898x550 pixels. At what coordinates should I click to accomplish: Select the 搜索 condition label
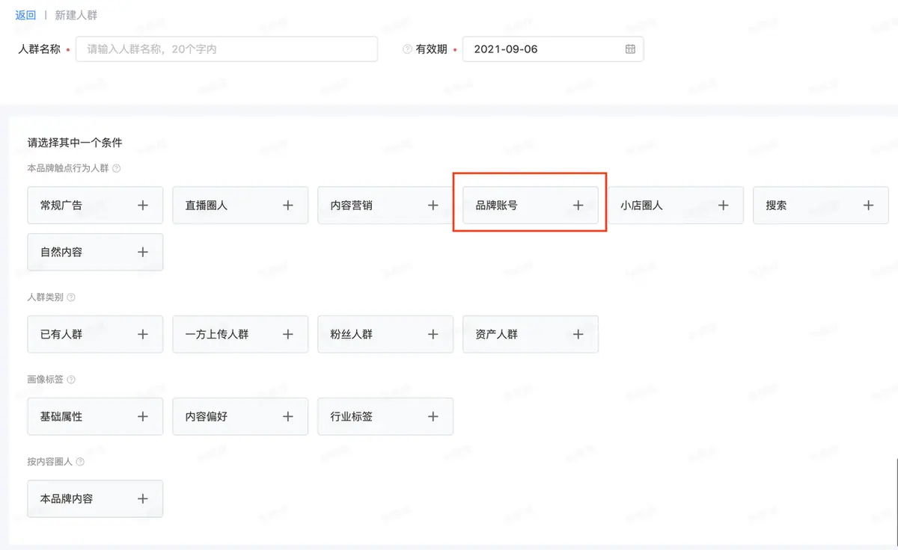click(x=776, y=205)
